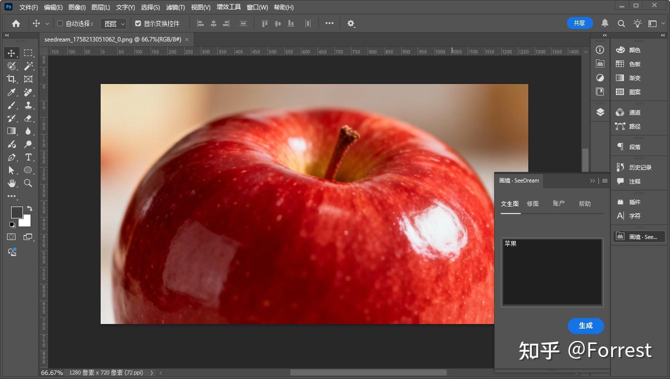Viewport: 670px width, 379px height.
Task: Open the notifications bell icon
Action: [605, 23]
